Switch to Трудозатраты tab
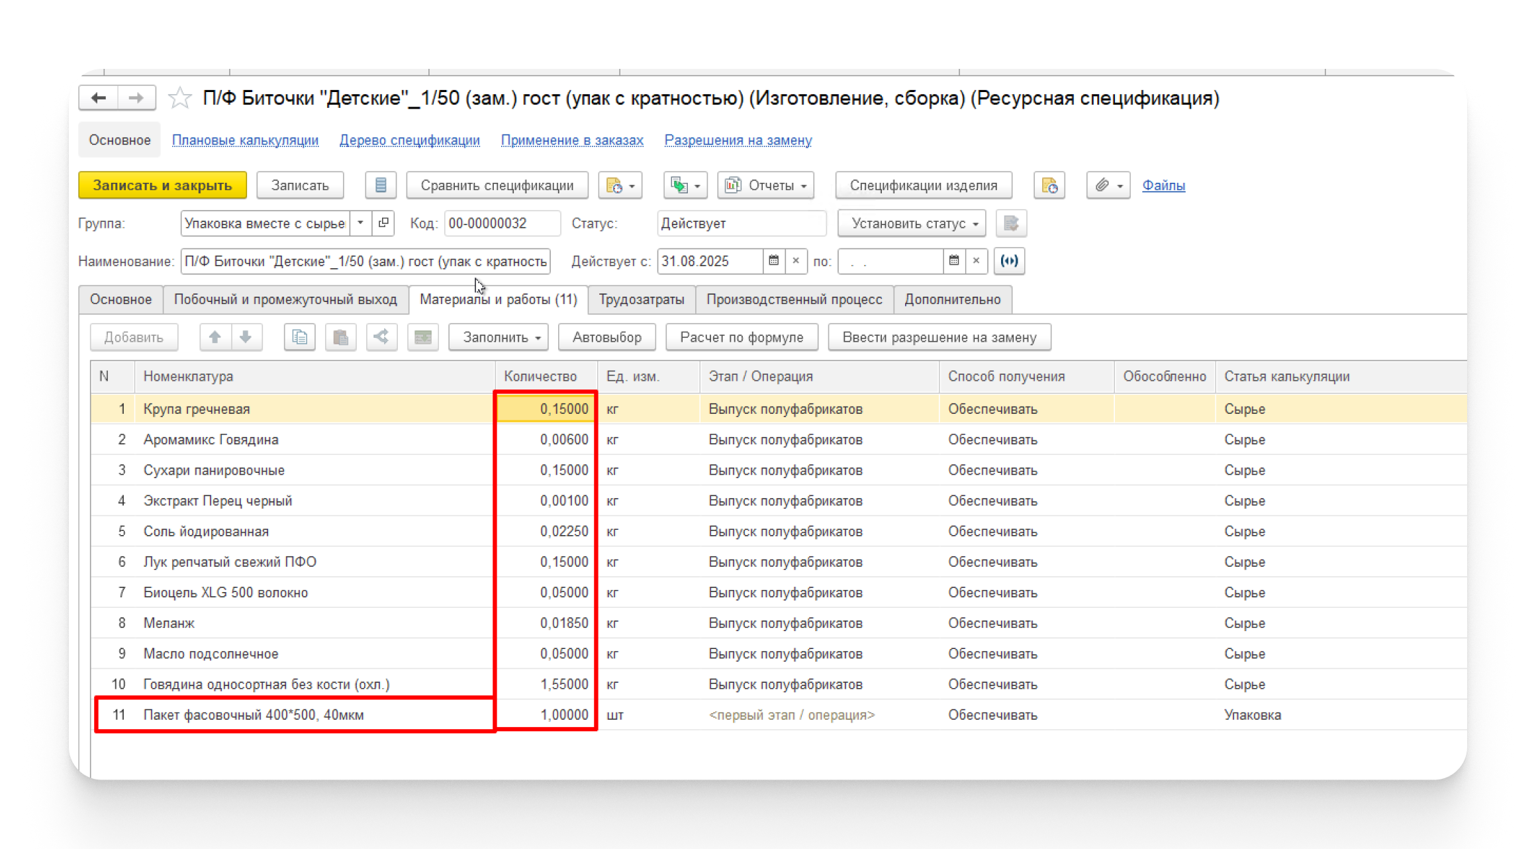Viewport: 1536px width, 849px height. click(641, 299)
